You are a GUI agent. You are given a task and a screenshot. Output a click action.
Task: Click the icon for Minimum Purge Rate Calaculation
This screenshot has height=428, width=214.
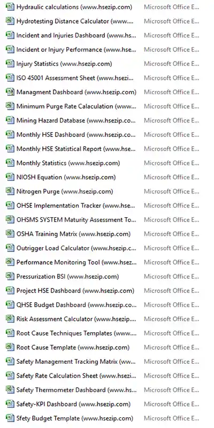(x=10, y=106)
